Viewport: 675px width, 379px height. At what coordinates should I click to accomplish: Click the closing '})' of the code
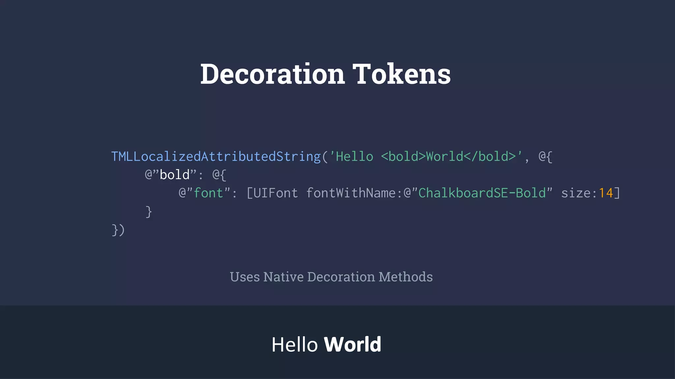point(118,230)
